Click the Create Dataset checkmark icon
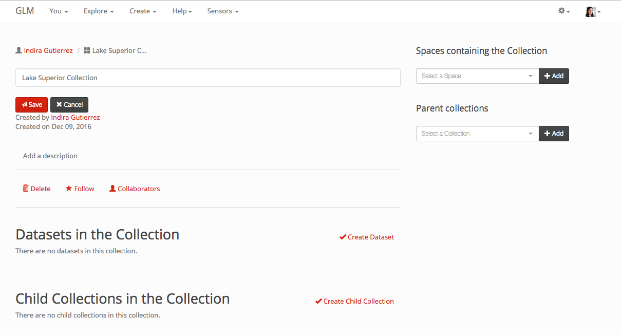Screen dimensions: 621x335 pyautogui.click(x=343, y=237)
